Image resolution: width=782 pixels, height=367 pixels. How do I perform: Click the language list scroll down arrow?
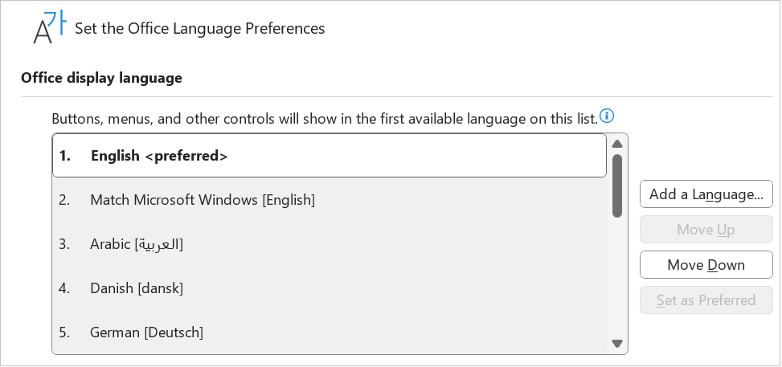[x=617, y=344]
